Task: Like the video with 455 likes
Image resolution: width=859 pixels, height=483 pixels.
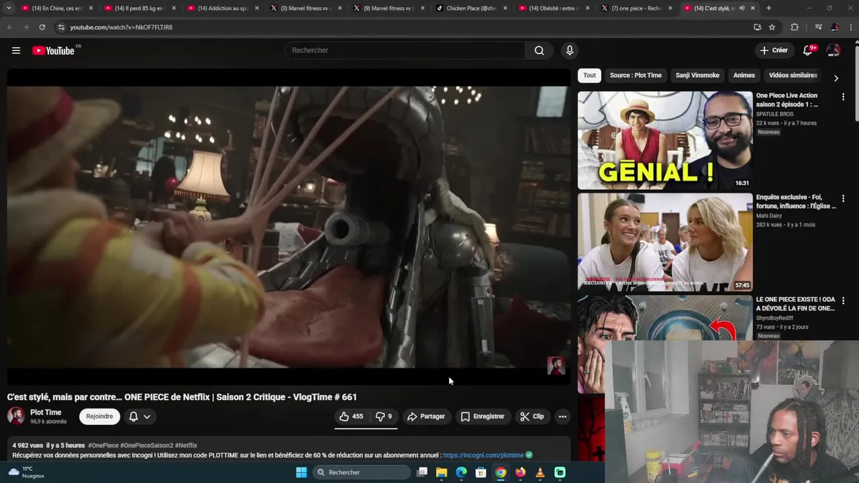Action: (351, 417)
